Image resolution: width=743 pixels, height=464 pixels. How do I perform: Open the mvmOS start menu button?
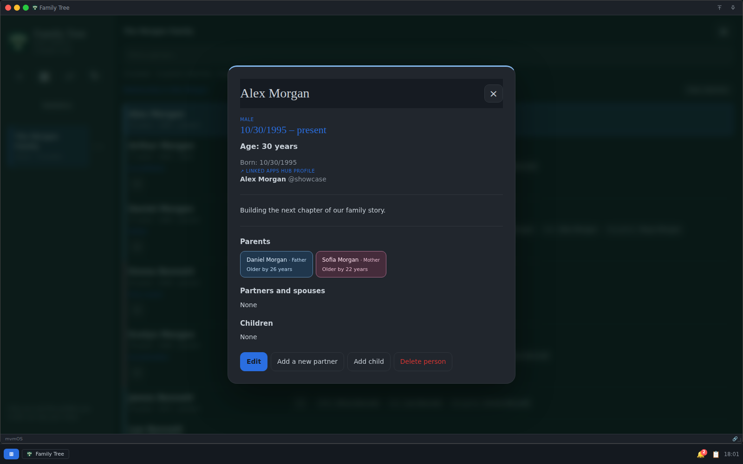11,454
